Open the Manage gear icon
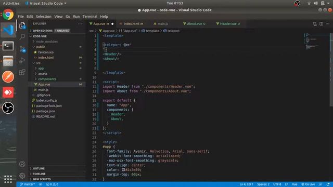 (x=22, y=176)
